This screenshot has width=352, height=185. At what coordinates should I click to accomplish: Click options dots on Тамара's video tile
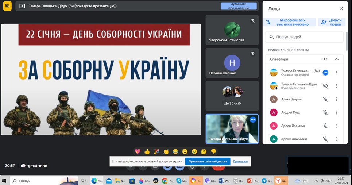point(253,120)
